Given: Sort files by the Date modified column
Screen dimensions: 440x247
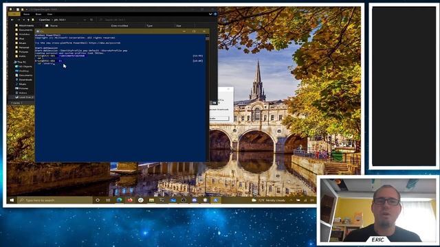Looking at the screenshot, I should pyautogui.click(x=120, y=25).
